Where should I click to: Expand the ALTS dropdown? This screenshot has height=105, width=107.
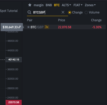[x=66, y=5]
